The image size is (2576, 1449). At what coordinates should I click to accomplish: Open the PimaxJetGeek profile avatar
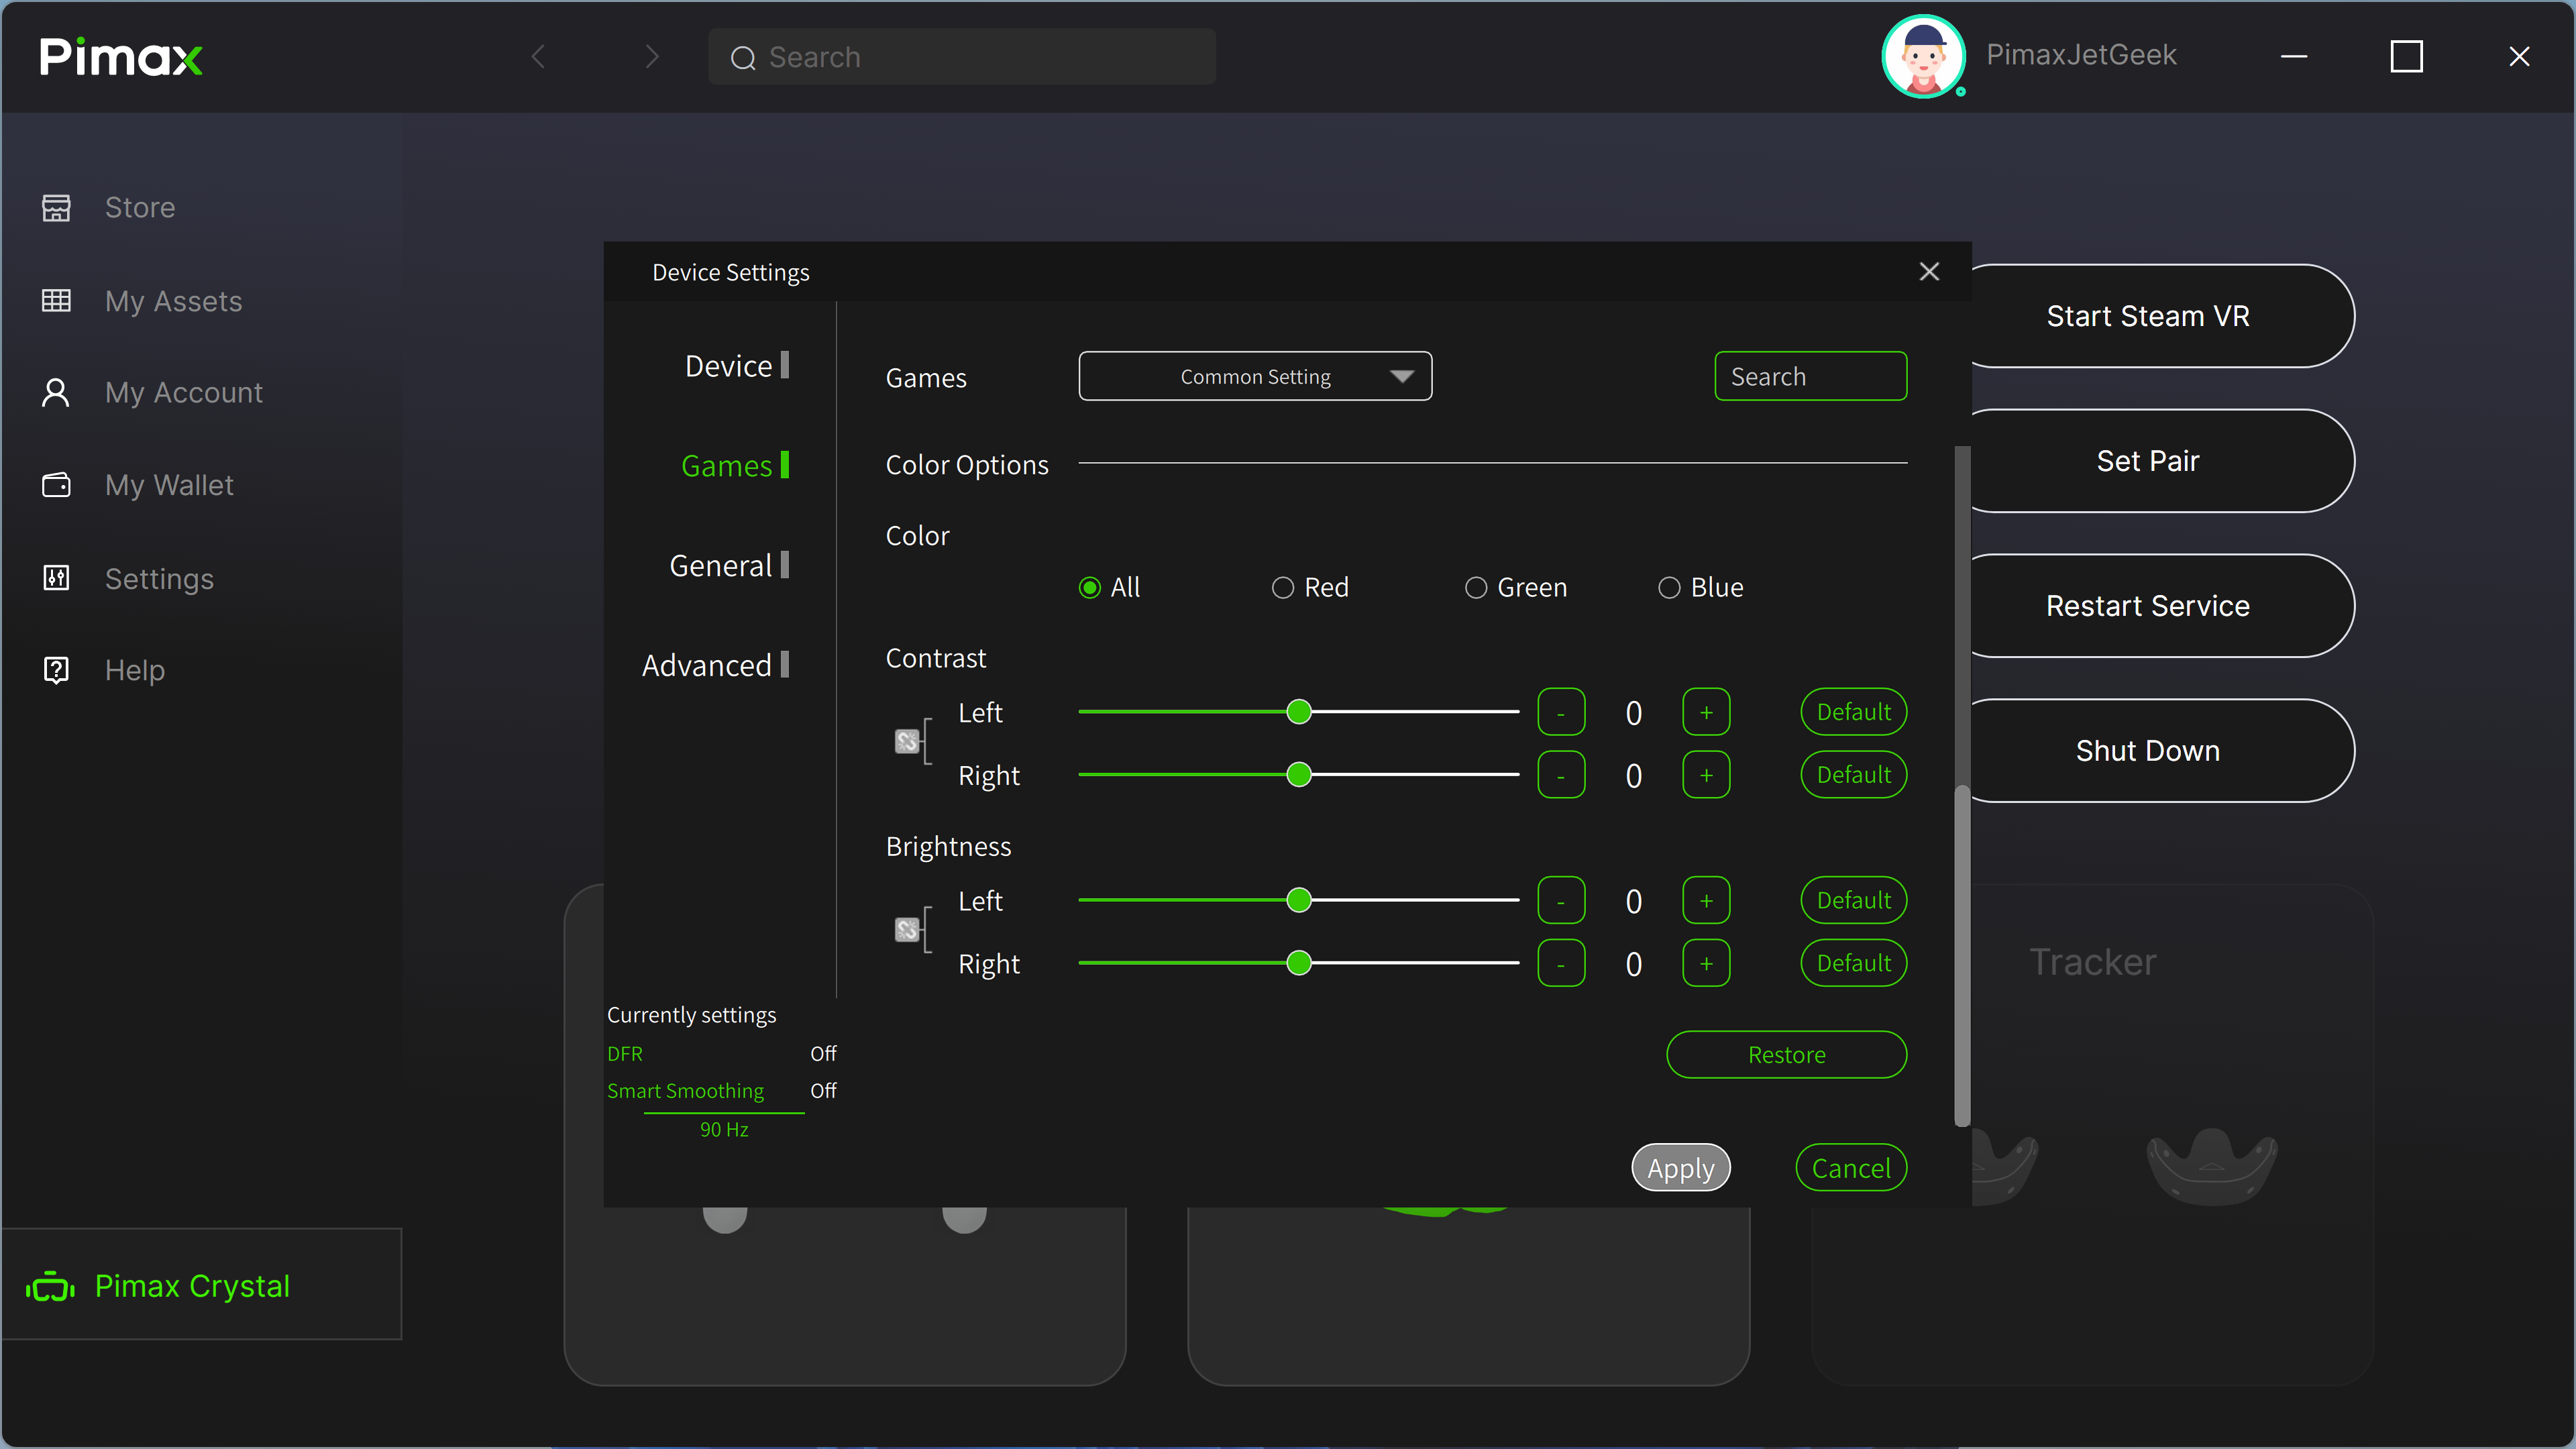point(1923,56)
